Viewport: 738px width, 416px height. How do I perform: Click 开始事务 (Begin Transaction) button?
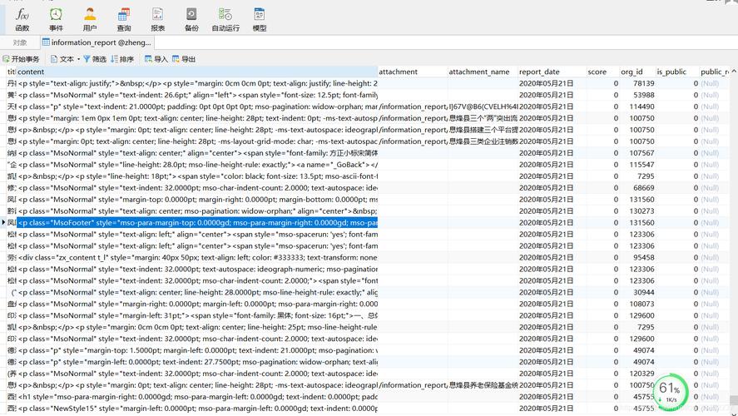point(21,59)
